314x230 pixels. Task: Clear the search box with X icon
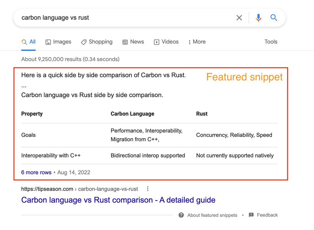click(239, 18)
